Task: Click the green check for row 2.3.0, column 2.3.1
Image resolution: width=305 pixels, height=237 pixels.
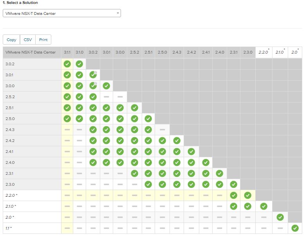Action: [234, 184]
